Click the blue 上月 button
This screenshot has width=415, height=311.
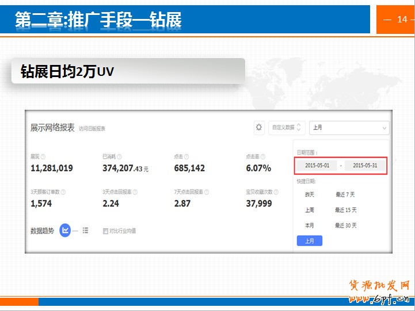(x=310, y=241)
